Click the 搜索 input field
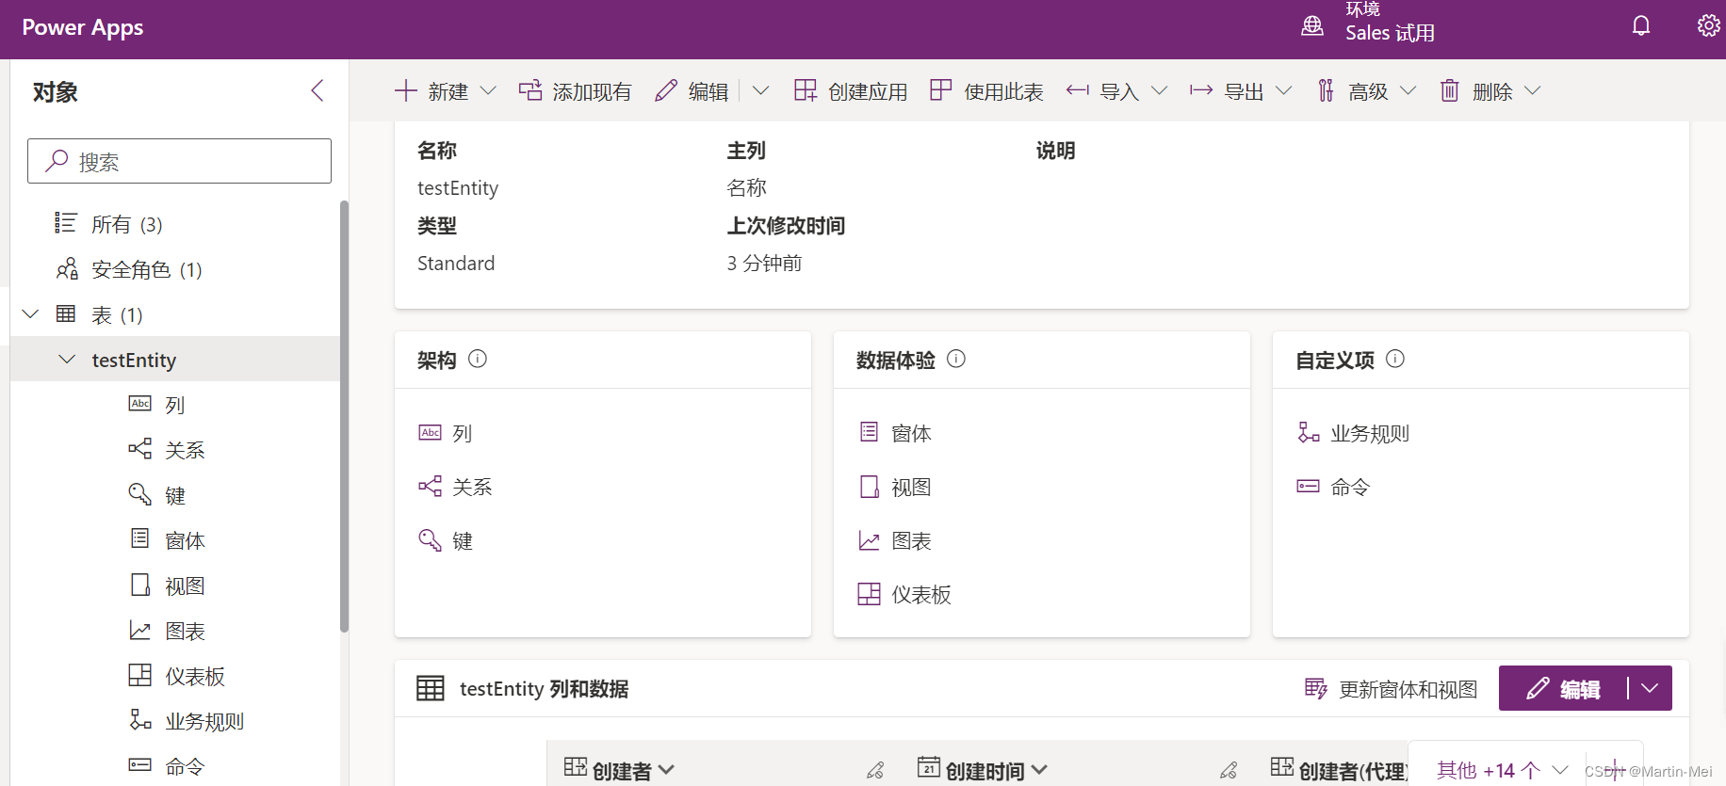This screenshot has height=786, width=1726. (x=179, y=161)
